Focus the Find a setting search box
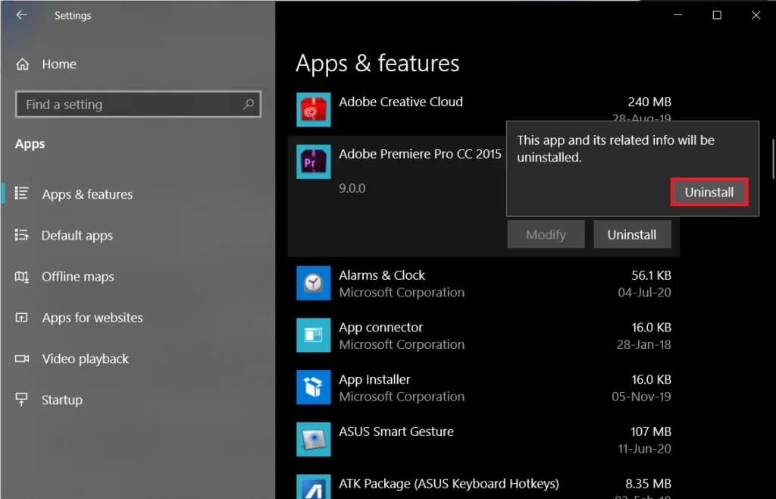Image resolution: width=776 pixels, height=499 pixels. point(138,105)
